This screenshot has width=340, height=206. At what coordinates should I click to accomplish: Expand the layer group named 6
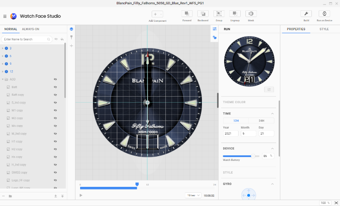(x=3, y=56)
